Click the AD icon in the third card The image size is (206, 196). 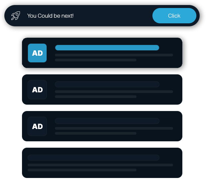[x=37, y=126]
